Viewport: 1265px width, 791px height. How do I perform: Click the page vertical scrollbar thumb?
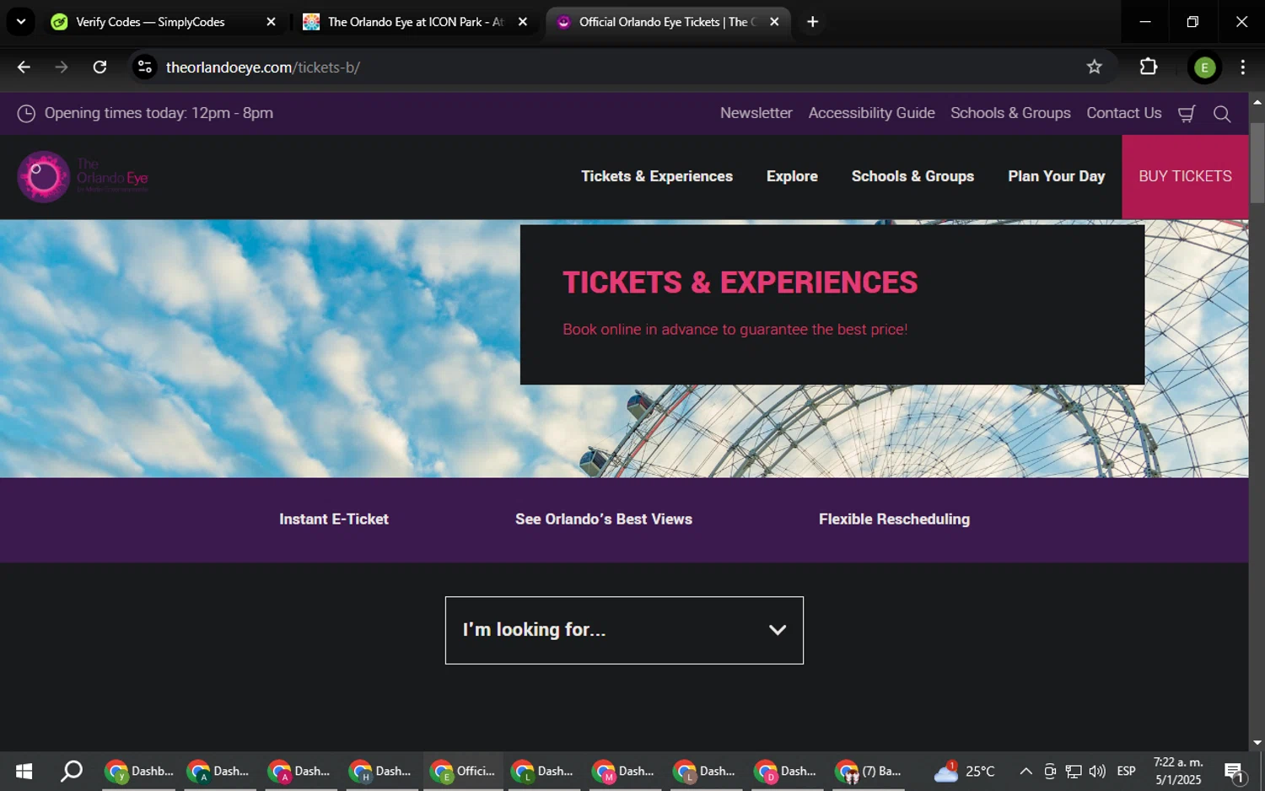pos(1257,163)
